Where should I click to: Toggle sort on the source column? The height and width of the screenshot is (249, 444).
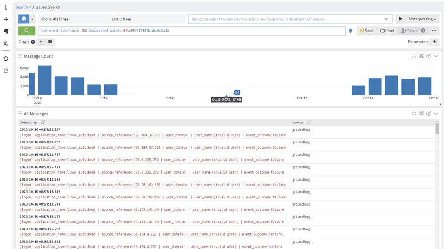pos(309,122)
